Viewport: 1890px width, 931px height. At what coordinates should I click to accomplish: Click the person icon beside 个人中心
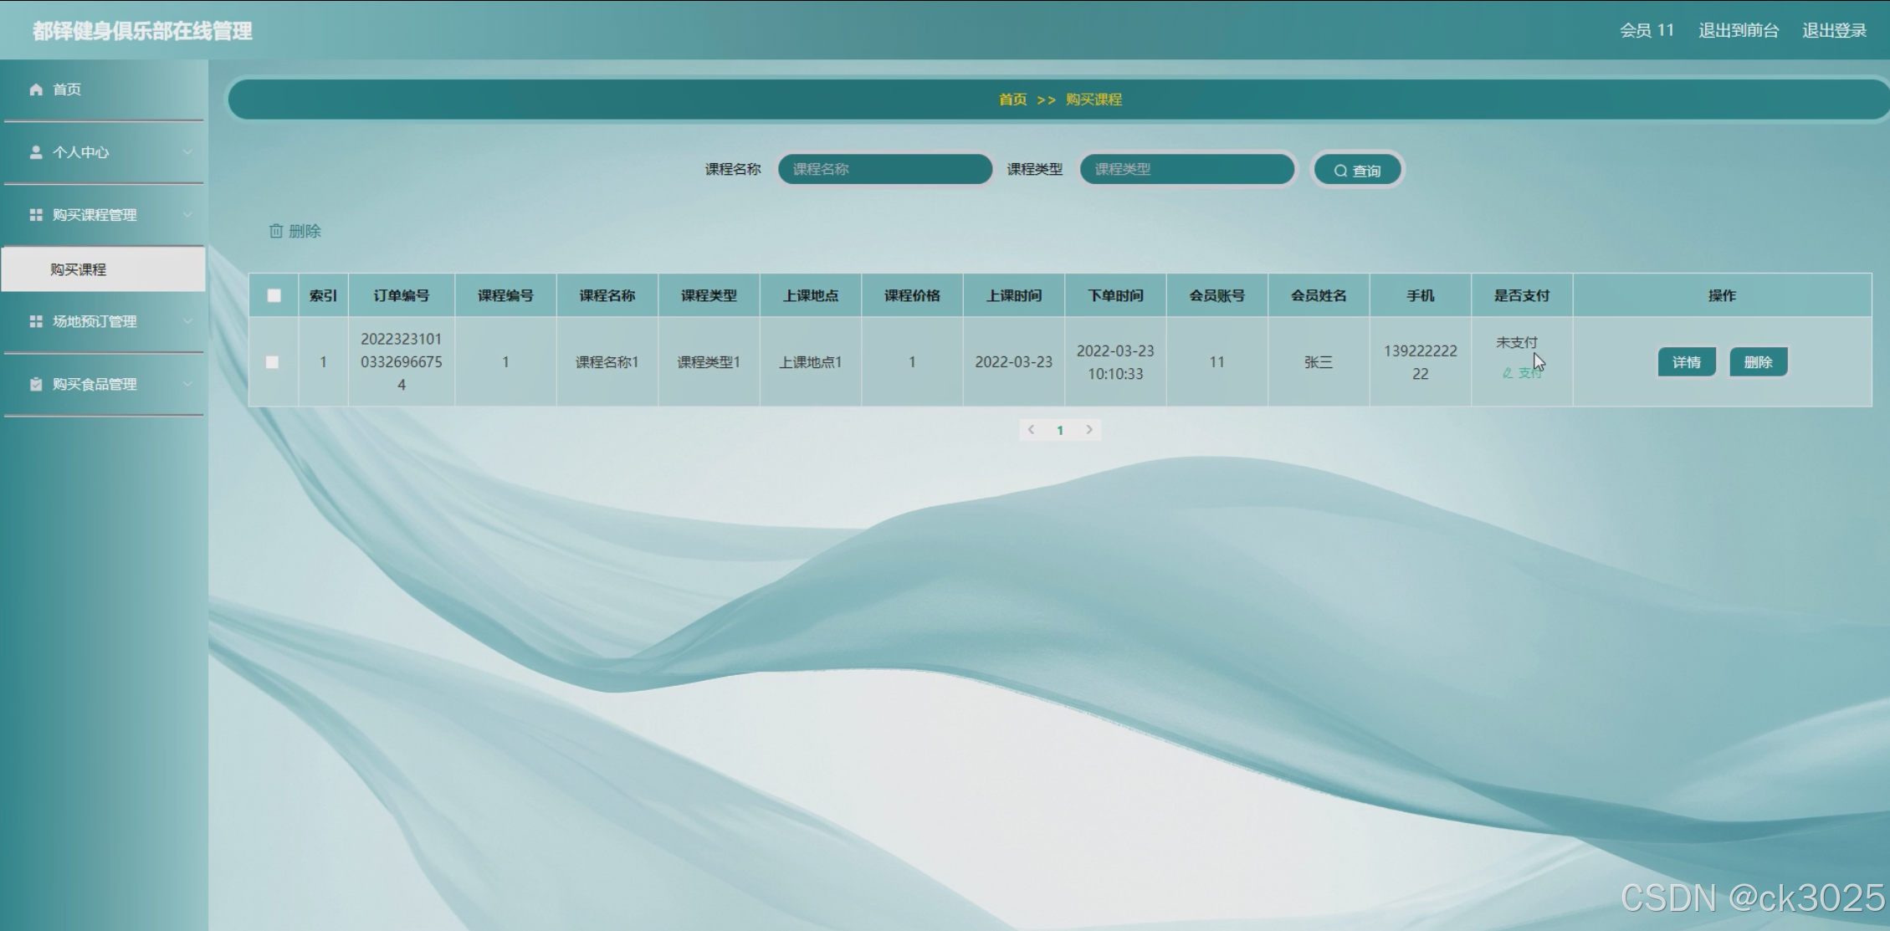pyautogui.click(x=36, y=152)
